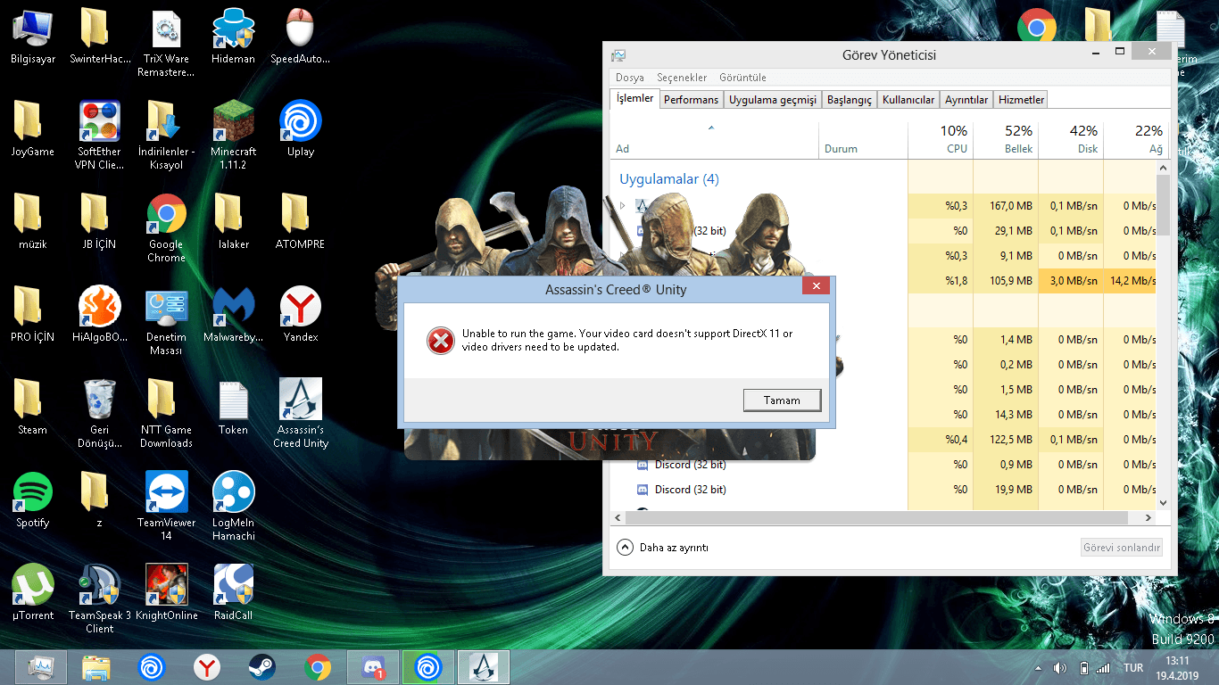
Task: Click the horizontal scrollbar left arrow
Action: pos(618,517)
